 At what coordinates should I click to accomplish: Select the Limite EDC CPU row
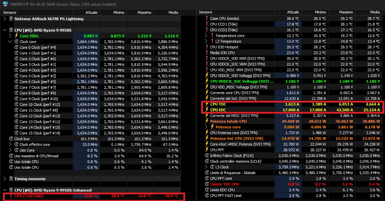(x=289, y=190)
